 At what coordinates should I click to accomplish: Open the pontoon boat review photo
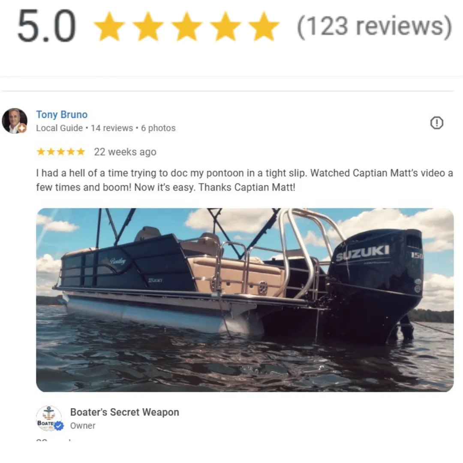[x=245, y=300]
